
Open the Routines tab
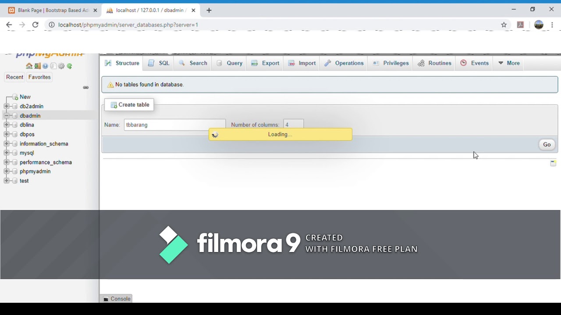pyautogui.click(x=434, y=63)
